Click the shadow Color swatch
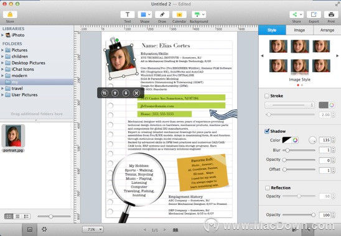341x236 pixels. [287, 140]
